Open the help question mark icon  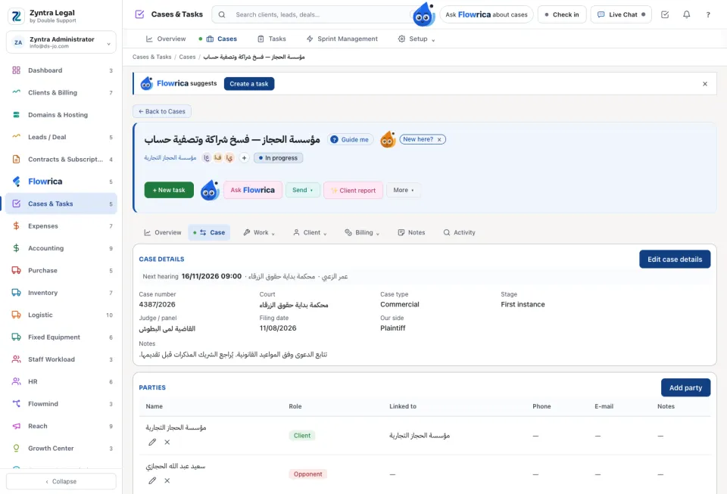point(708,15)
